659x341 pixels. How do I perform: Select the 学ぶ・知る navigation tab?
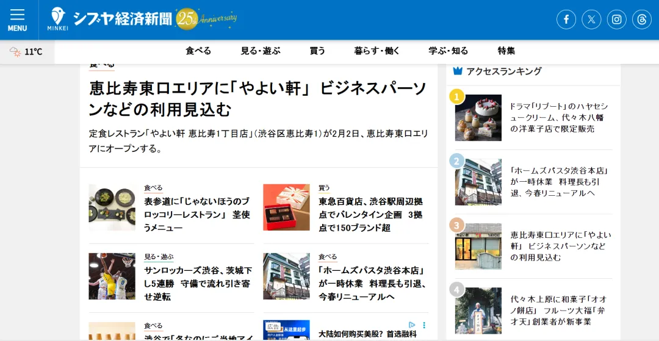[448, 51]
